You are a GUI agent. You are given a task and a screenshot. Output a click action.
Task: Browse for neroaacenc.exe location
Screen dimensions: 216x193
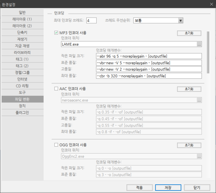click(199, 100)
